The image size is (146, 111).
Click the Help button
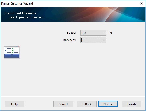pos(14,104)
